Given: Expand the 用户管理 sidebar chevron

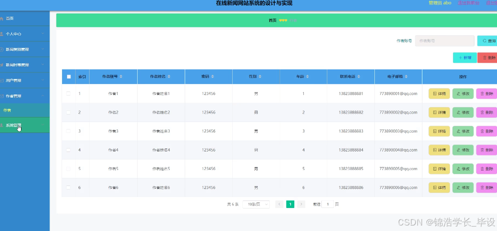Looking at the screenshot, I should pos(43,80).
